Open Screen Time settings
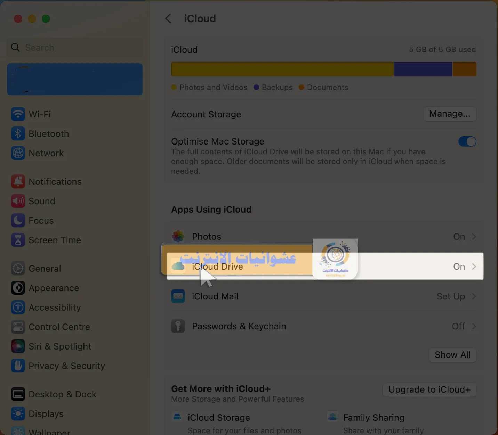 point(75,240)
